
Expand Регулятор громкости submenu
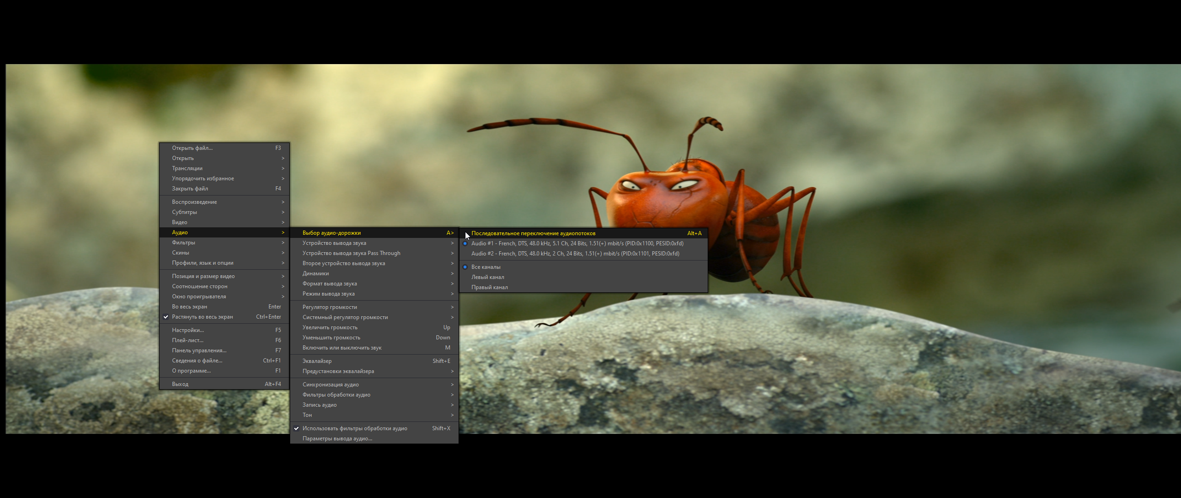pos(329,307)
